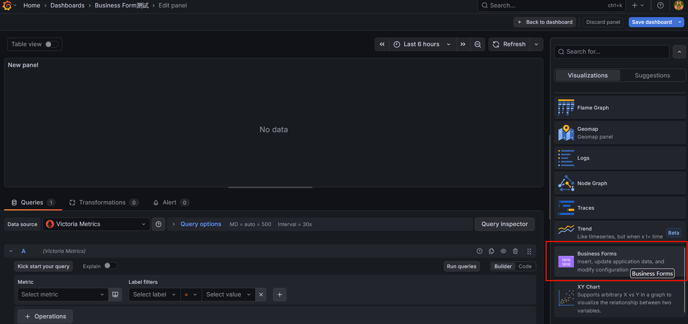
Task: Remove label filter with X icon
Action: pyautogui.click(x=261, y=295)
